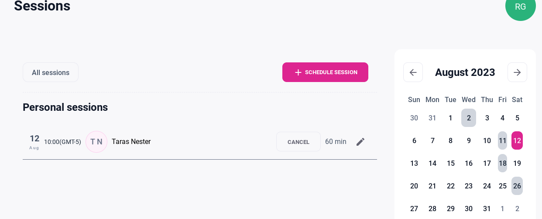
Task: Select August 26 on the calendar
Action: [517, 186]
